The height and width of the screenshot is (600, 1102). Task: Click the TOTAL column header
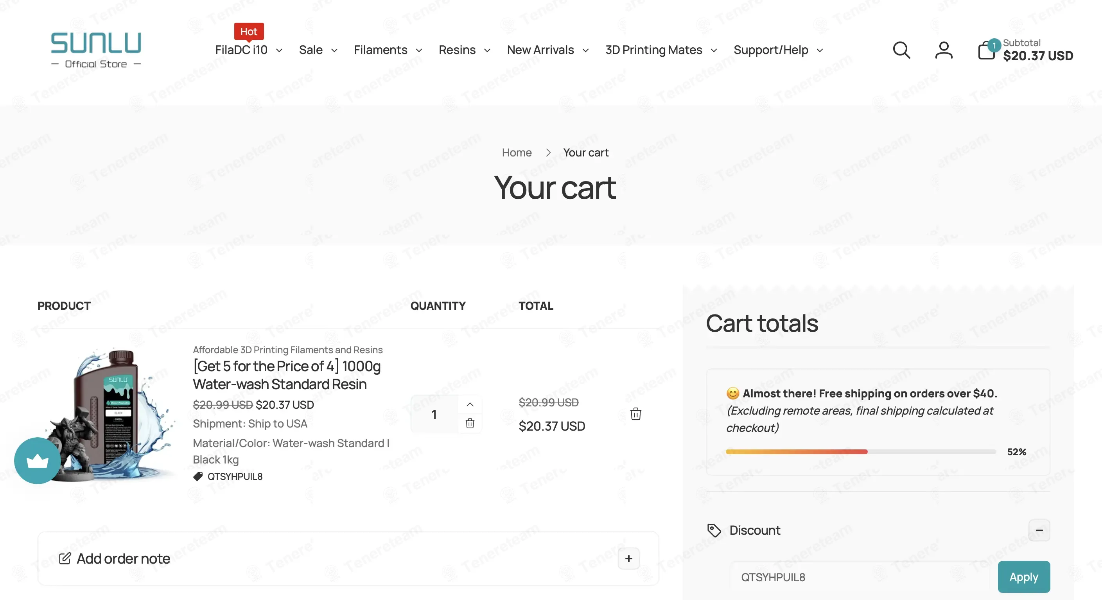click(536, 305)
